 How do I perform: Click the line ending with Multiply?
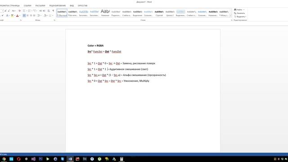coord(118,81)
